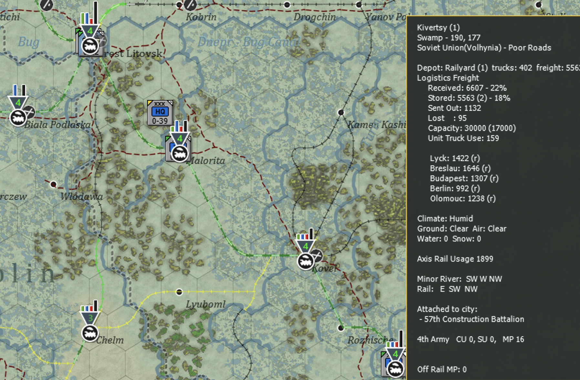
Task: Click the 4th Army CU 0, SU 0 line
Action: (x=471, y=339)
